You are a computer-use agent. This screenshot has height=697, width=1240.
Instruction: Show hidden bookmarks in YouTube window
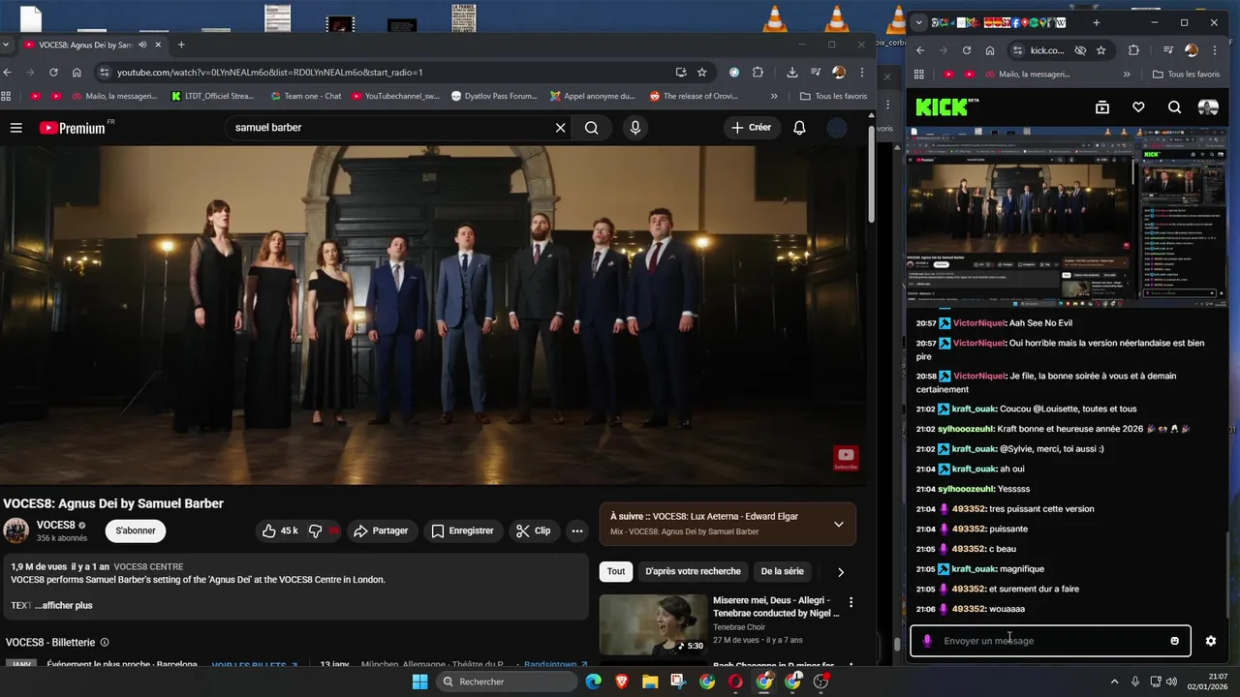click(774, 96)
